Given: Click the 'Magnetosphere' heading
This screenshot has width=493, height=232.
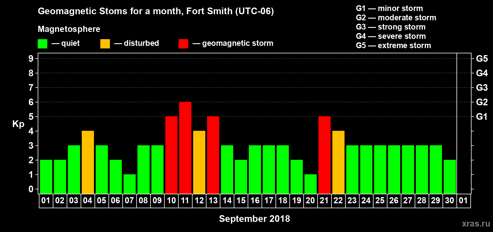Looking at the screenshot, I should click(69, 29).
